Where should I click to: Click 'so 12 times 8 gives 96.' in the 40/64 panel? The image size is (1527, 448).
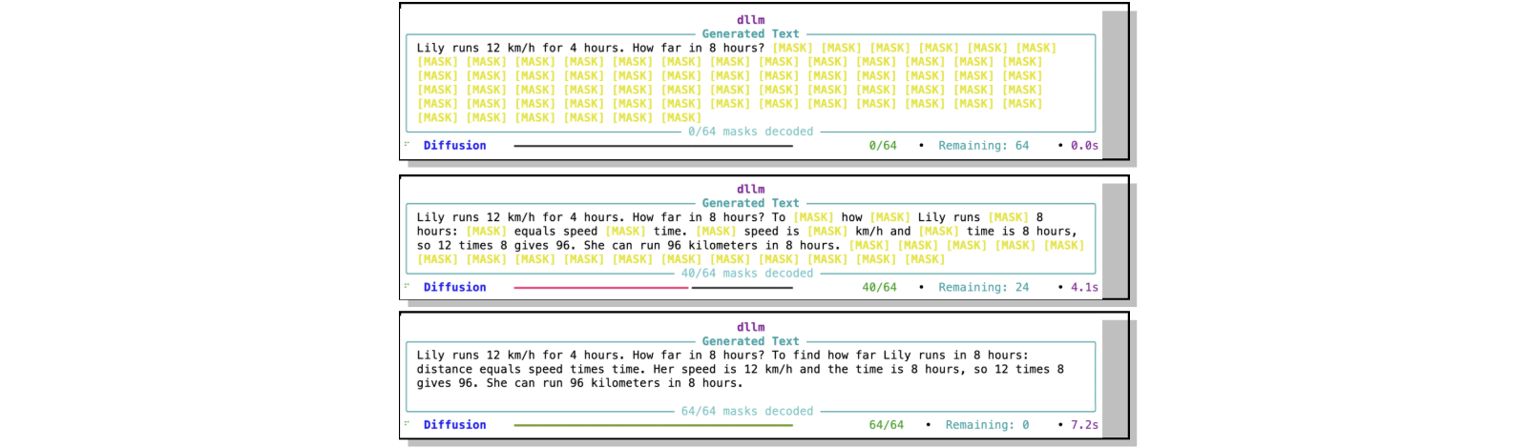click(496, 245)
